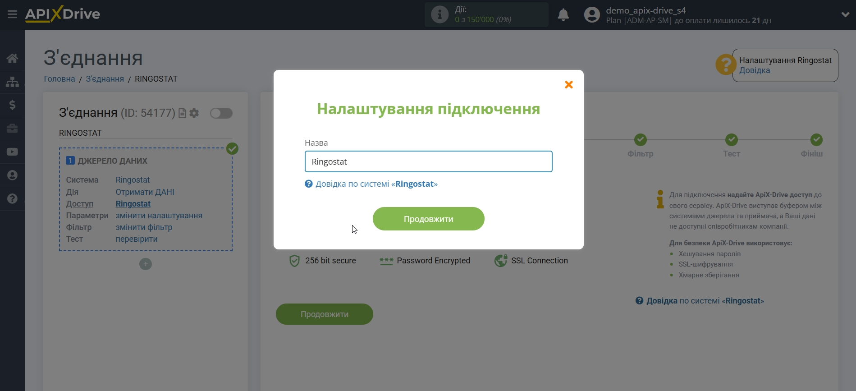The height and width of the screenshot is (391, 856).
Task: Open the help question sidebar icon
Action: 12,198
